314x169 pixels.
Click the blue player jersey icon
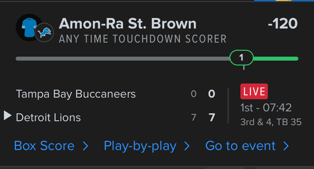[x=28, y=27]
